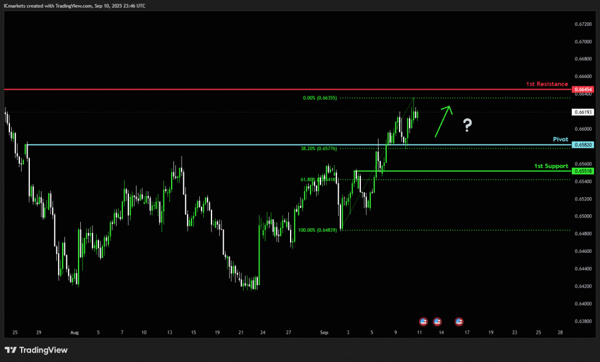Select the red 0.66454 resistance price tag
Image resolution: width=600 pixels, height=362 pixels.
(583, 89)
